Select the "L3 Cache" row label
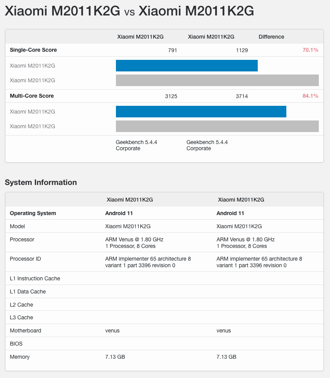This screenshot has width=330, height=378. tap(22, 317)
